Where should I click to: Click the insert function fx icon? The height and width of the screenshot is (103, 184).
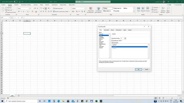click(x=22, y=17)
